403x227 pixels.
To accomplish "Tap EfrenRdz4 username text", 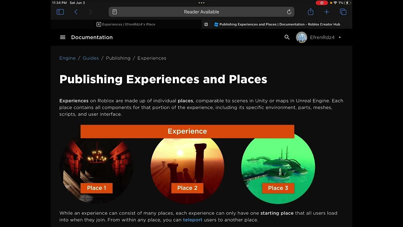I will click(322, 37).
